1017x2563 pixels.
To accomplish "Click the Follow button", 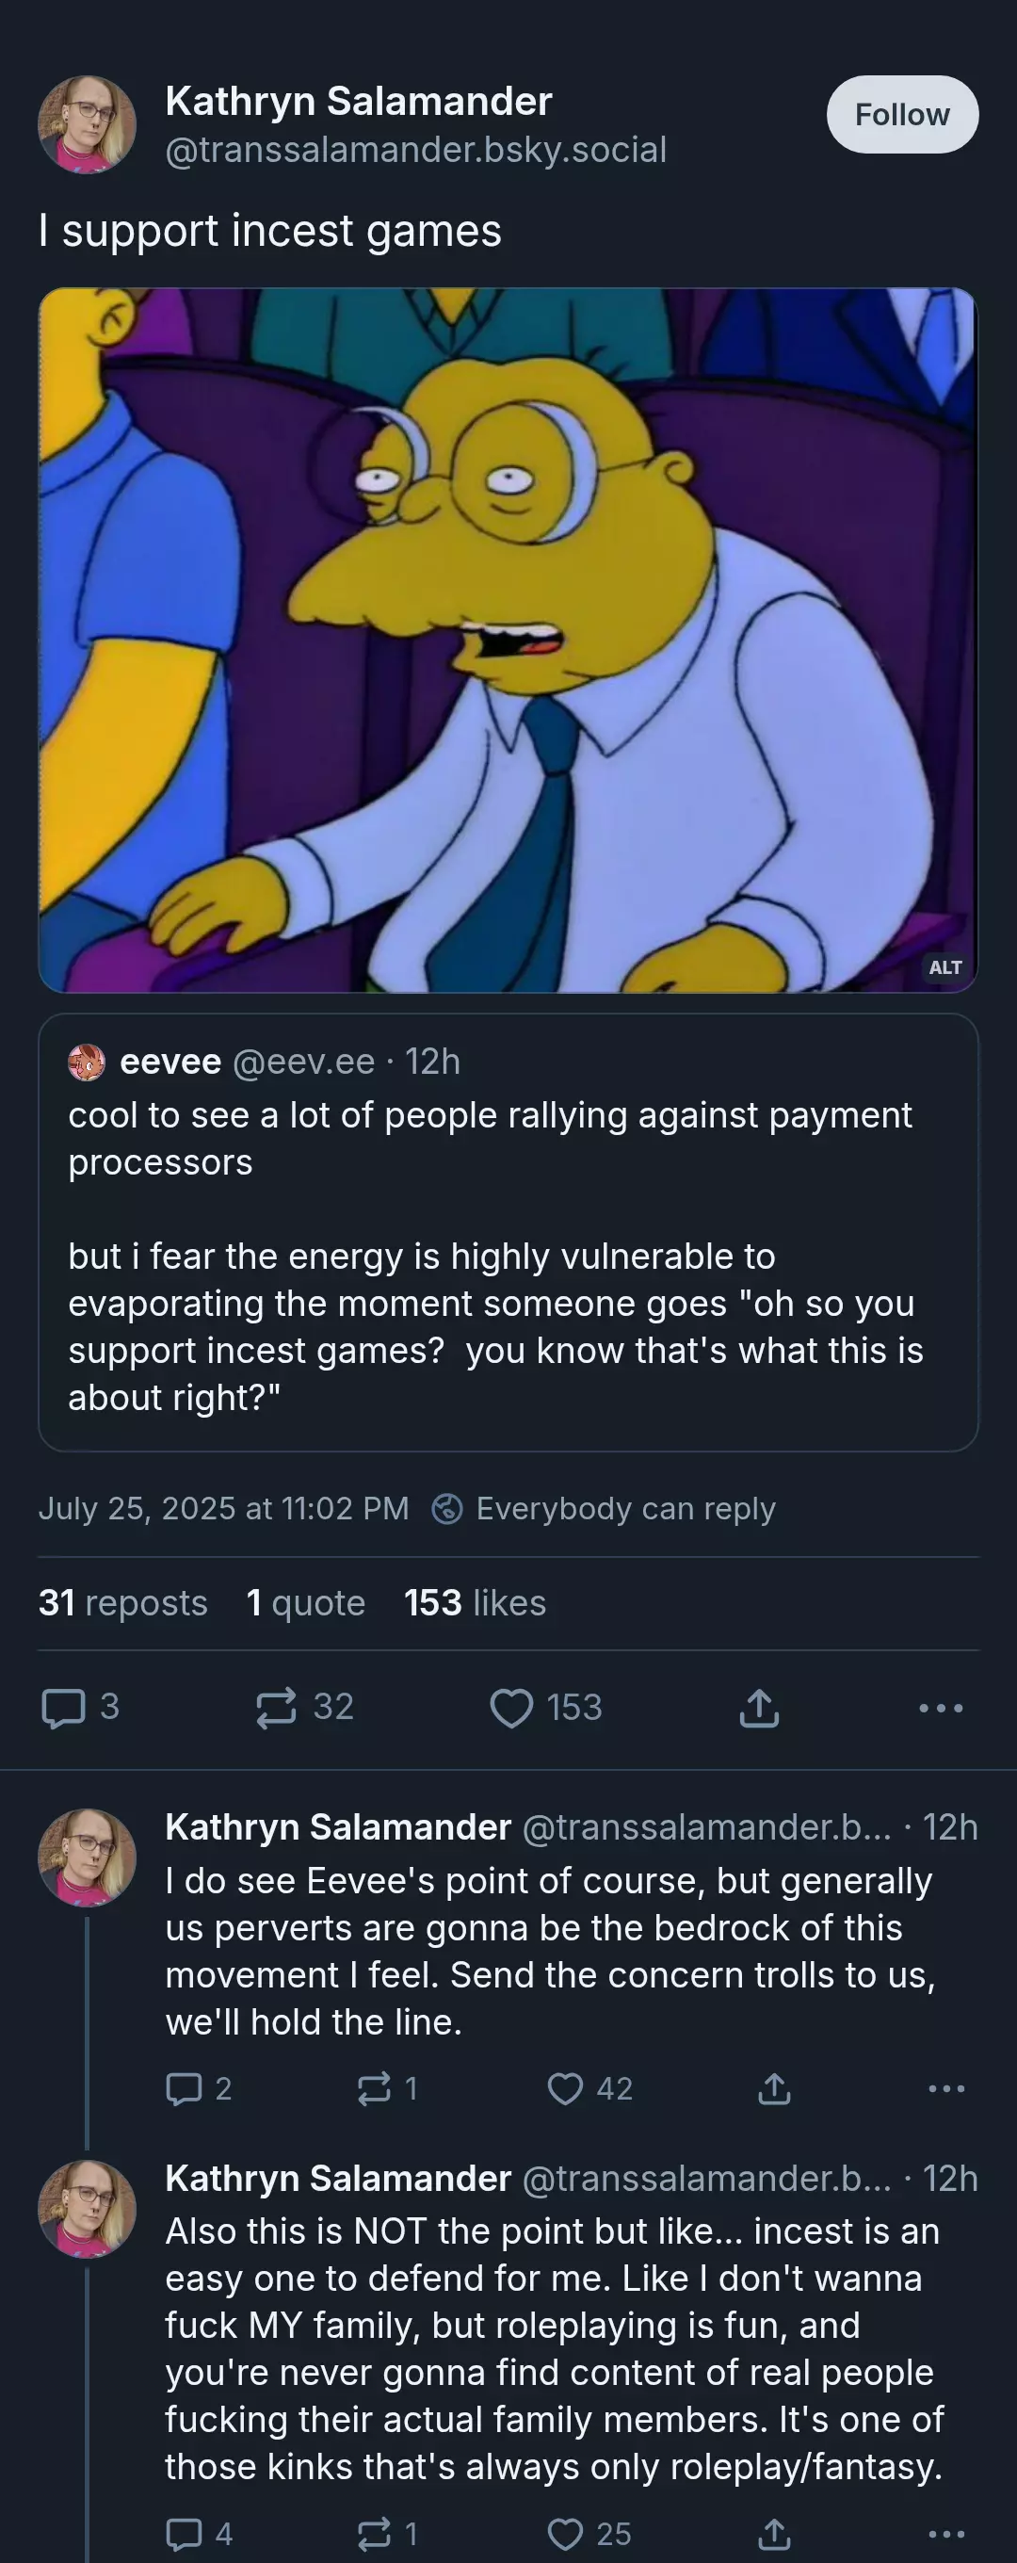I will [x=901, y=114].
